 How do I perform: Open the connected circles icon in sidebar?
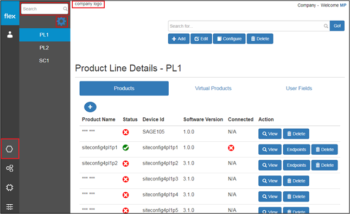(x=10, y=168)
